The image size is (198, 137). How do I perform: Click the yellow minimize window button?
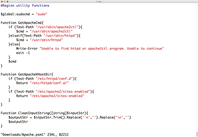[5, 2]
